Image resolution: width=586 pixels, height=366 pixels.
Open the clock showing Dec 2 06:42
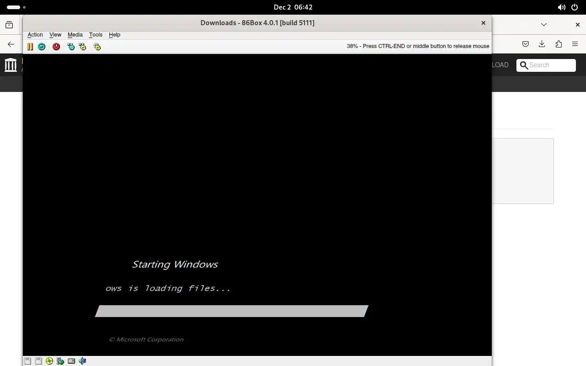click(293, 7)
